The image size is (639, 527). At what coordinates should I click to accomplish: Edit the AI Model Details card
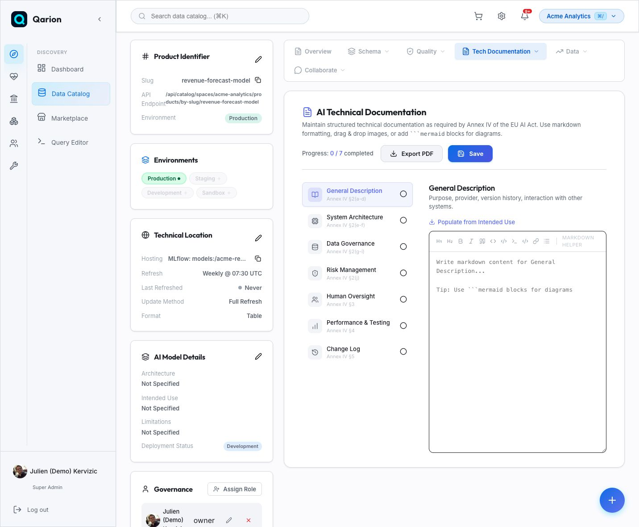point(258,356)
